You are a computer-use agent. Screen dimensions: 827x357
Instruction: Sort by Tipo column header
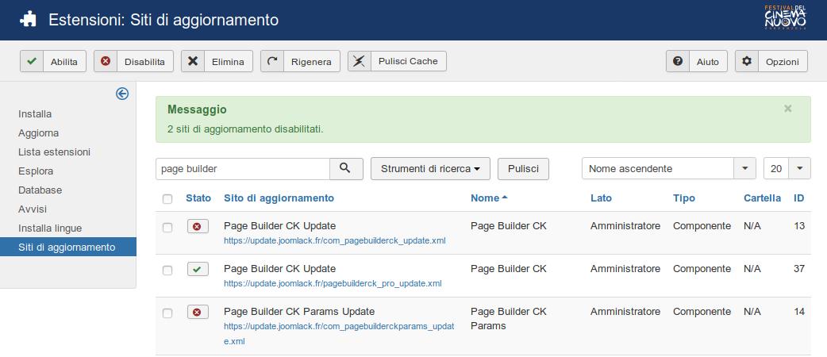(683, 198)
